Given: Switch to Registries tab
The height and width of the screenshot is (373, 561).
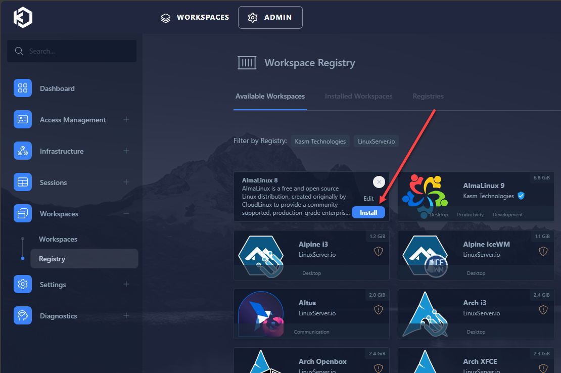Looking at the screenshot, I should tap(428, 96).
